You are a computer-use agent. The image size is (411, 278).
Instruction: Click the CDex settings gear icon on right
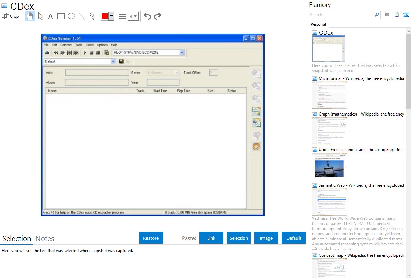point(256,147)
